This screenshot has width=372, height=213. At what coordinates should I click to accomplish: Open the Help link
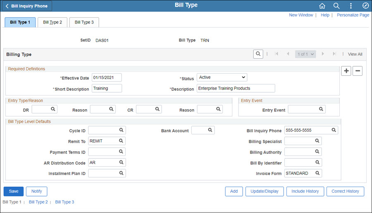point(325,15)
